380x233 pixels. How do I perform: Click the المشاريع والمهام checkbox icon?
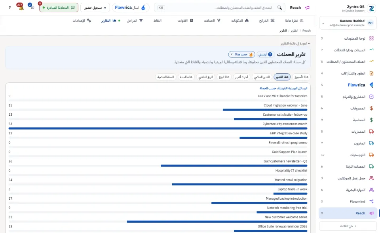371,97
